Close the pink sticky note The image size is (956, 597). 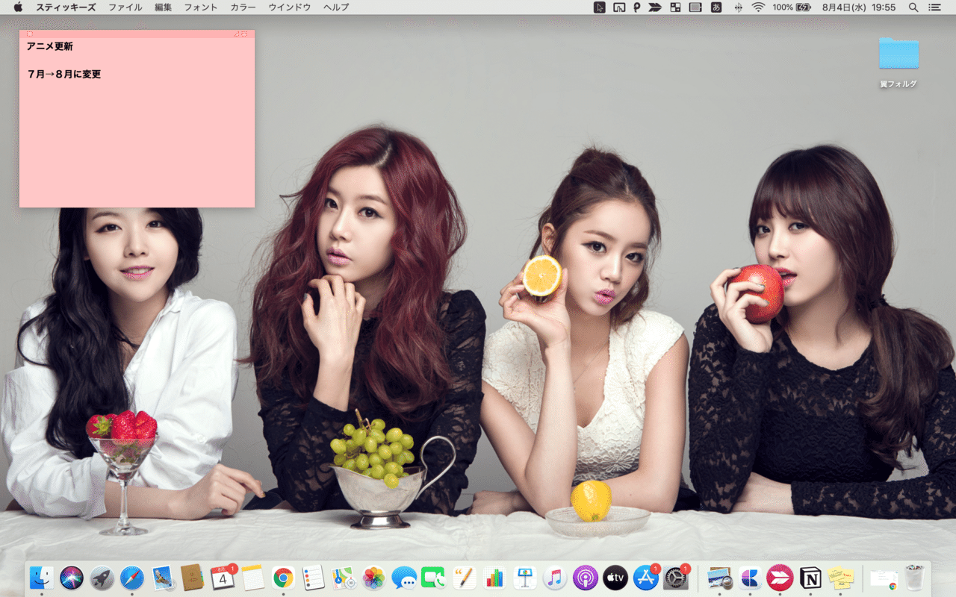(x=29, y=34)
